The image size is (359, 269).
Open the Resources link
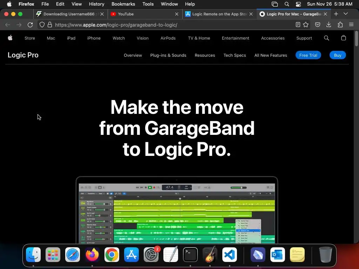pos(205,55)
